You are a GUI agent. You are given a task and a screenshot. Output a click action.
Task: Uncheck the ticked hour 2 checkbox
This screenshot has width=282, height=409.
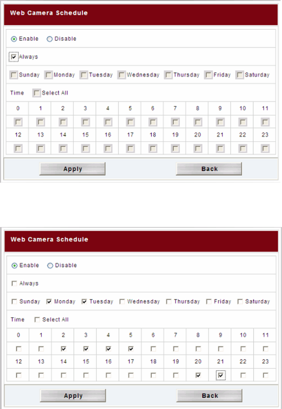click(64, 349)
